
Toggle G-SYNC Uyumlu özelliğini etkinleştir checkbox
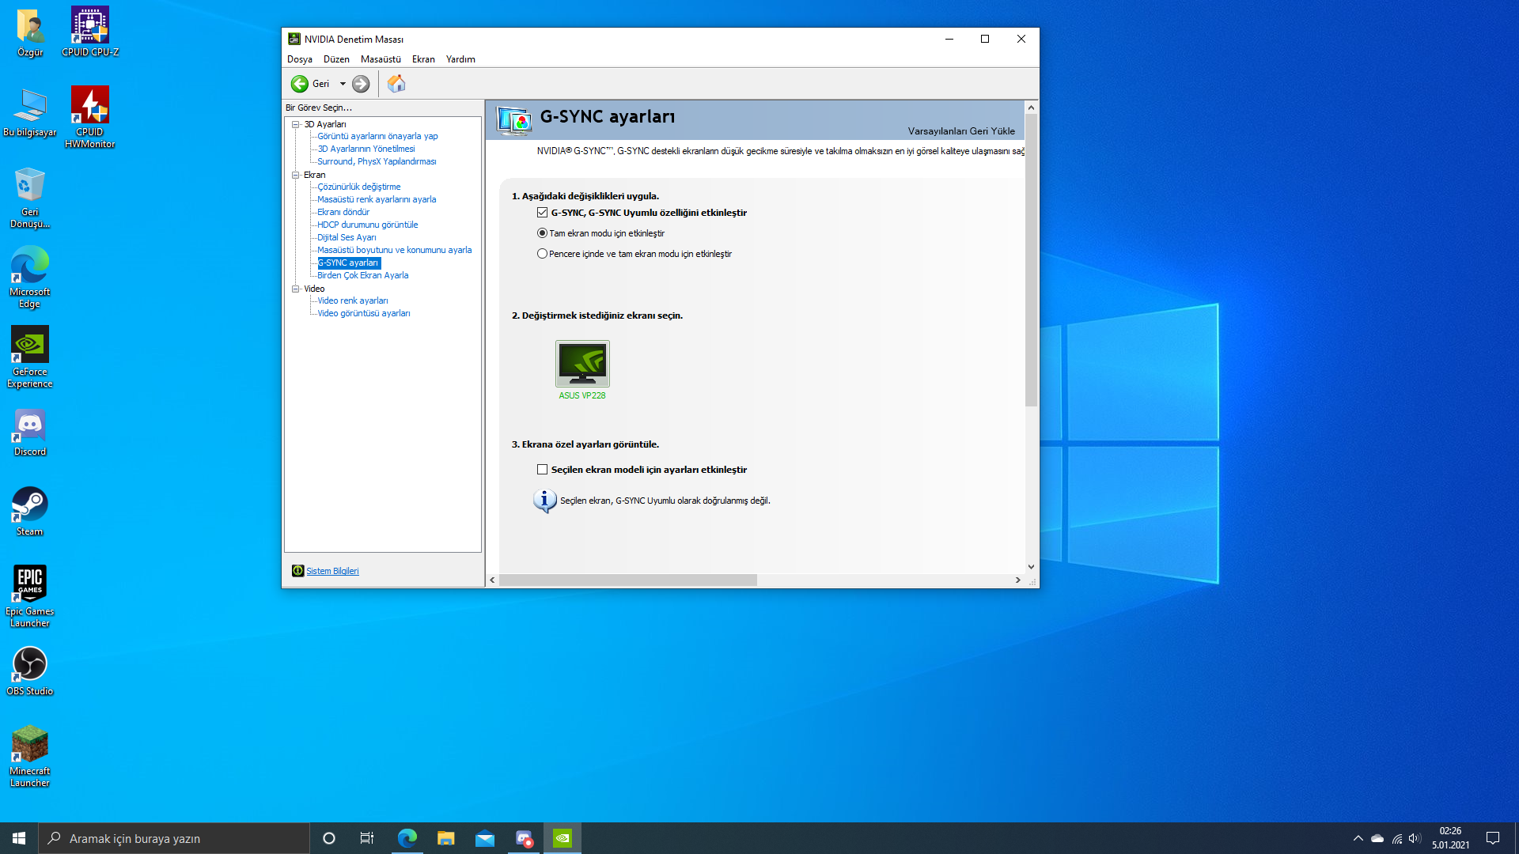542,213
